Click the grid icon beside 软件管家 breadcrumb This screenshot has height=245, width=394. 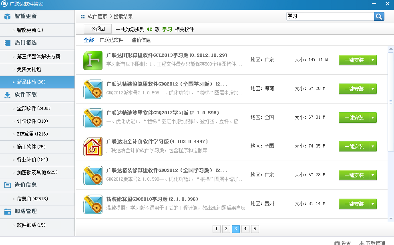click(82, 16)
